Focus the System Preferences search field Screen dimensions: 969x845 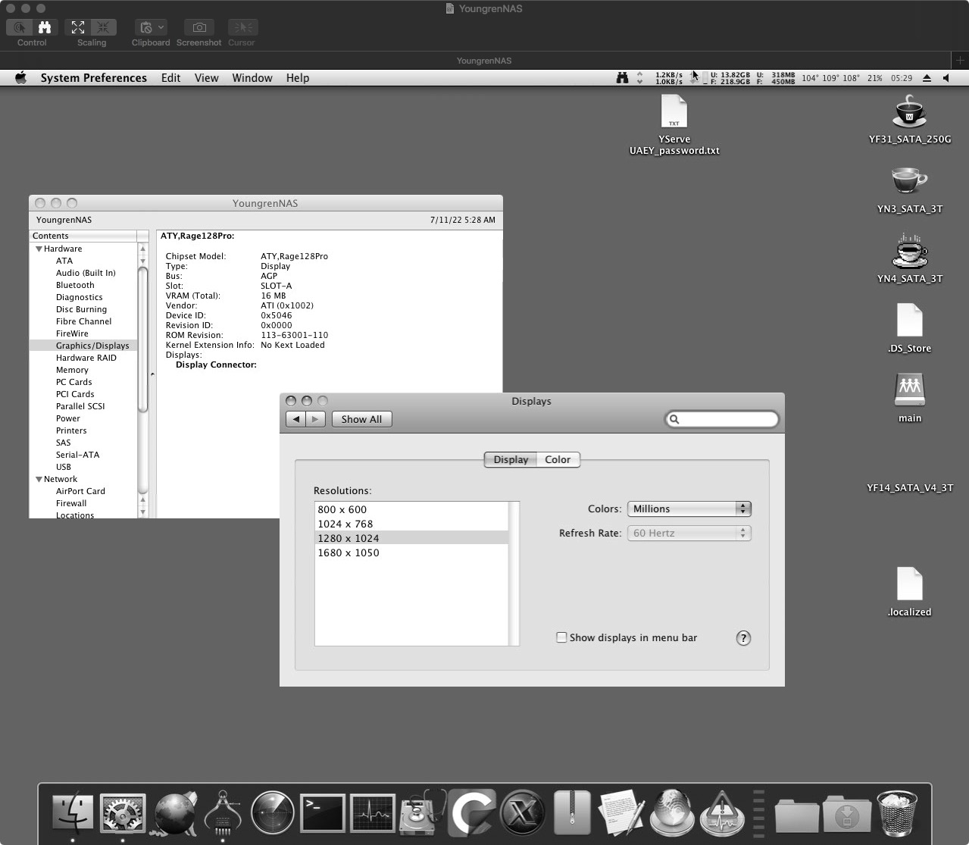click(x=721, y=419)
